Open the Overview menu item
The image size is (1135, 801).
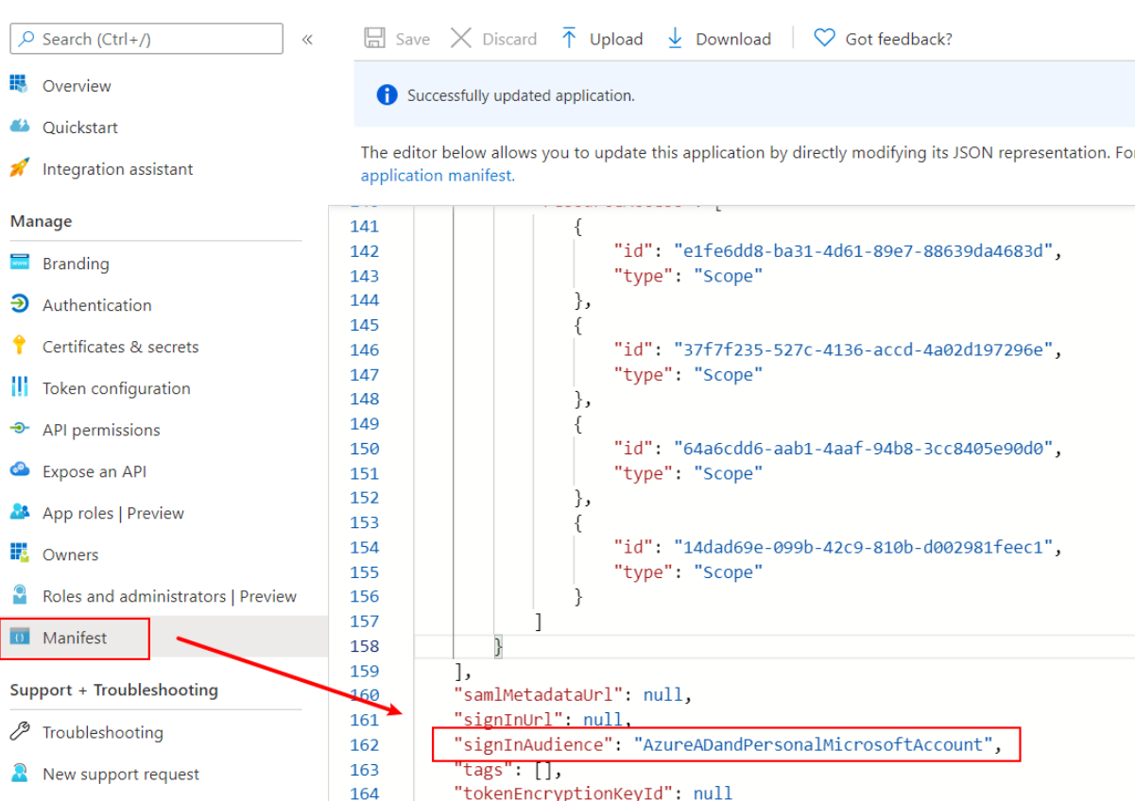(77, 86)
